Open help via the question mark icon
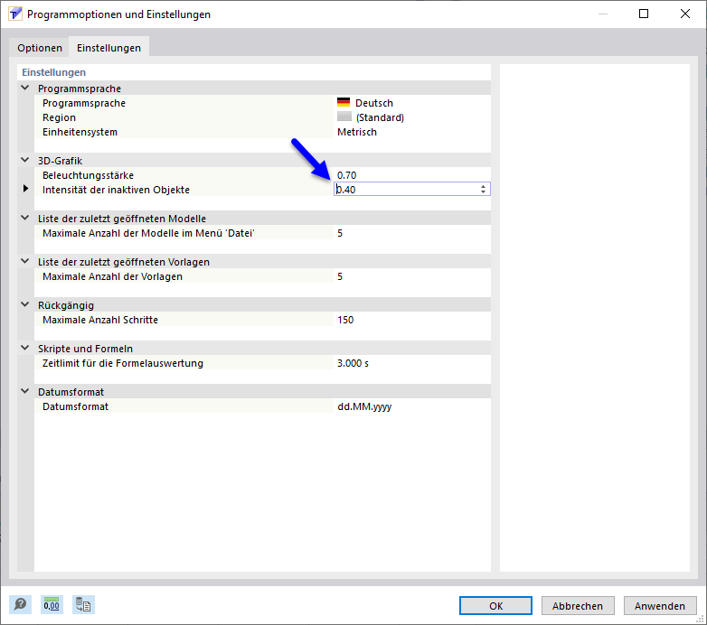 [20, 604]
